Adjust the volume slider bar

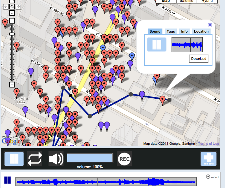[90, 158]
